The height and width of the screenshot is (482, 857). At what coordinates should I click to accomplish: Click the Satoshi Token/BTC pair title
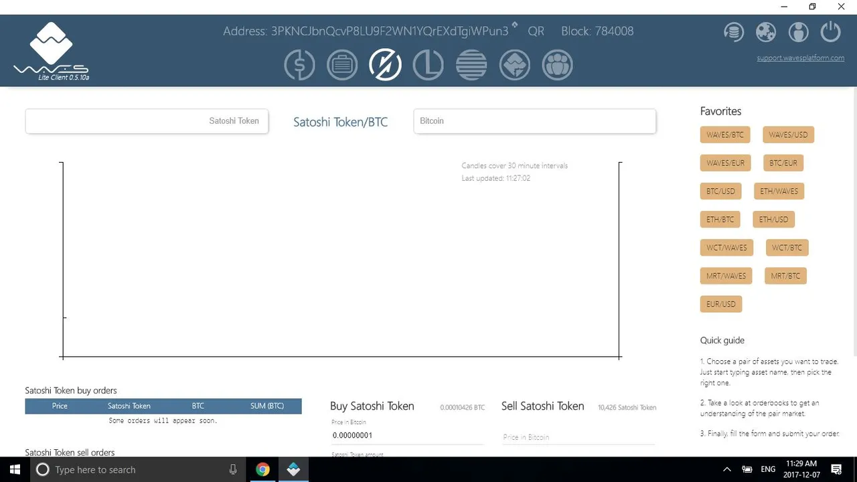point(341,122)
